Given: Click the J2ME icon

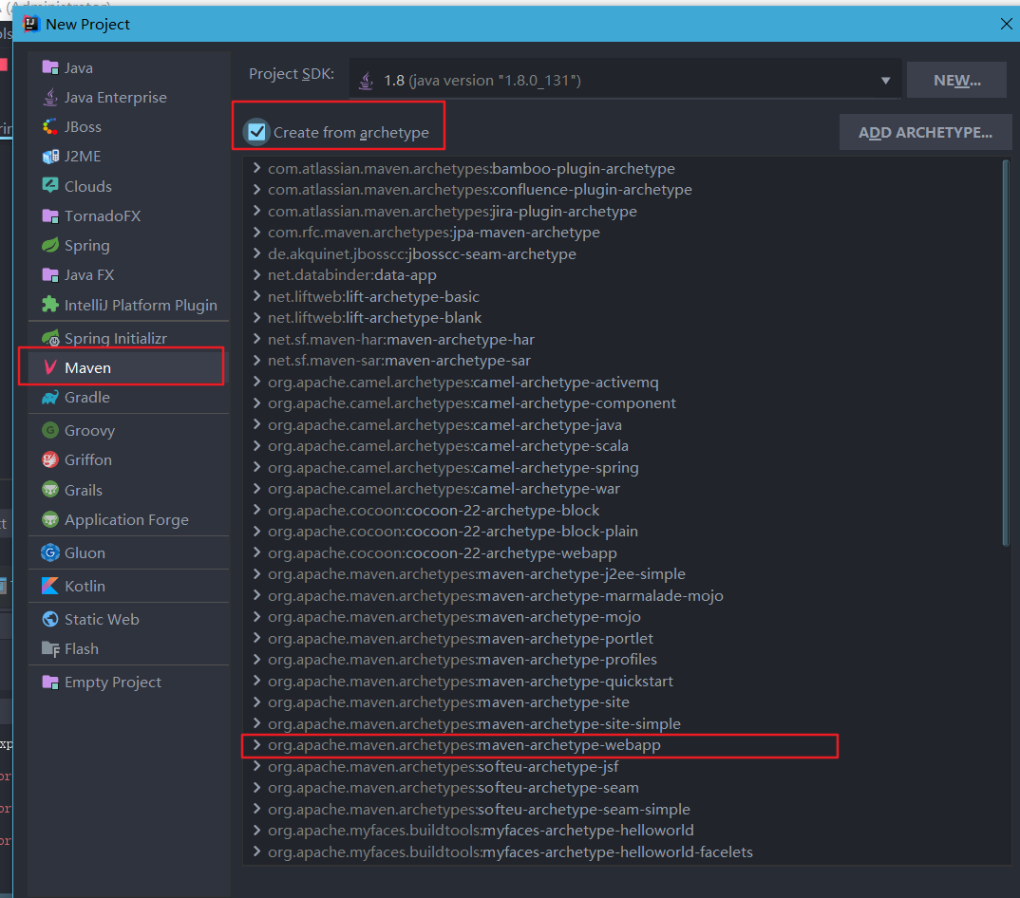Looking at the screenshot, I should coord(50,157).
